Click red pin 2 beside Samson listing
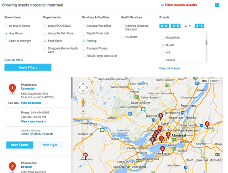The height and width of the screenshot is (173, 228). tap(12, 167)
